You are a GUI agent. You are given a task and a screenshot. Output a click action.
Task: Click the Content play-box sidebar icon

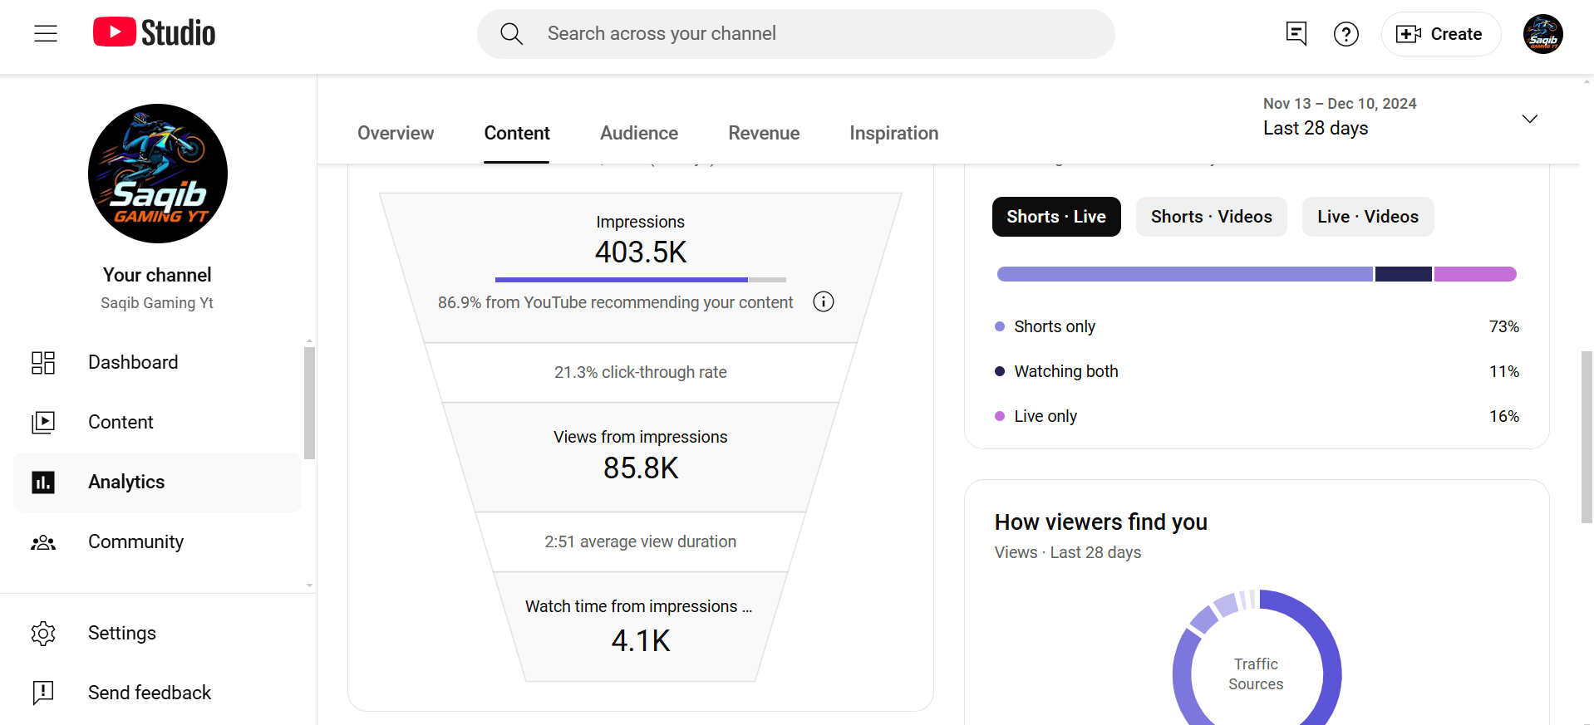click(x=43, y=422)
